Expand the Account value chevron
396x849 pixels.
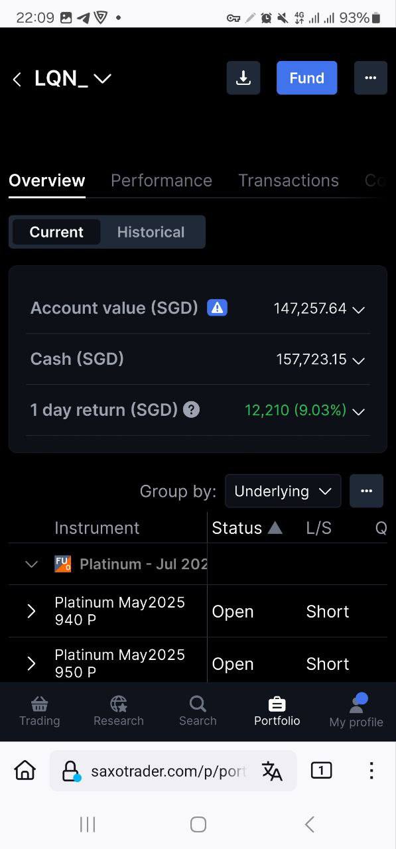[x=359, y=310]
